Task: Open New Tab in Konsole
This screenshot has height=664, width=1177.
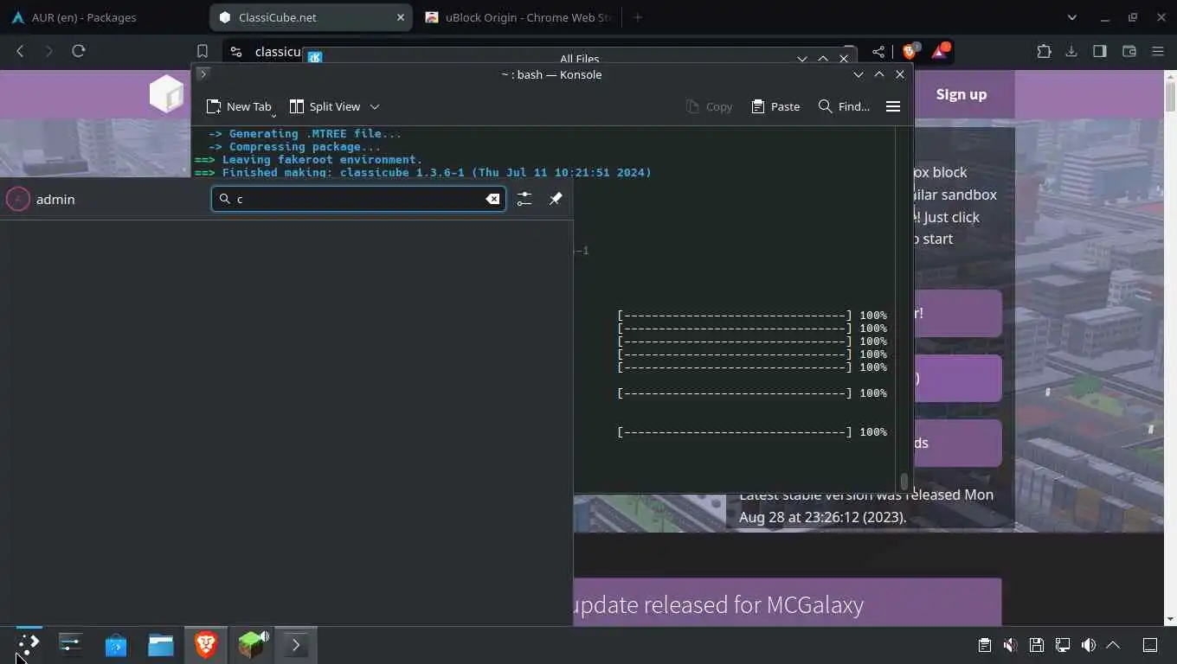Action: [240, 106]
